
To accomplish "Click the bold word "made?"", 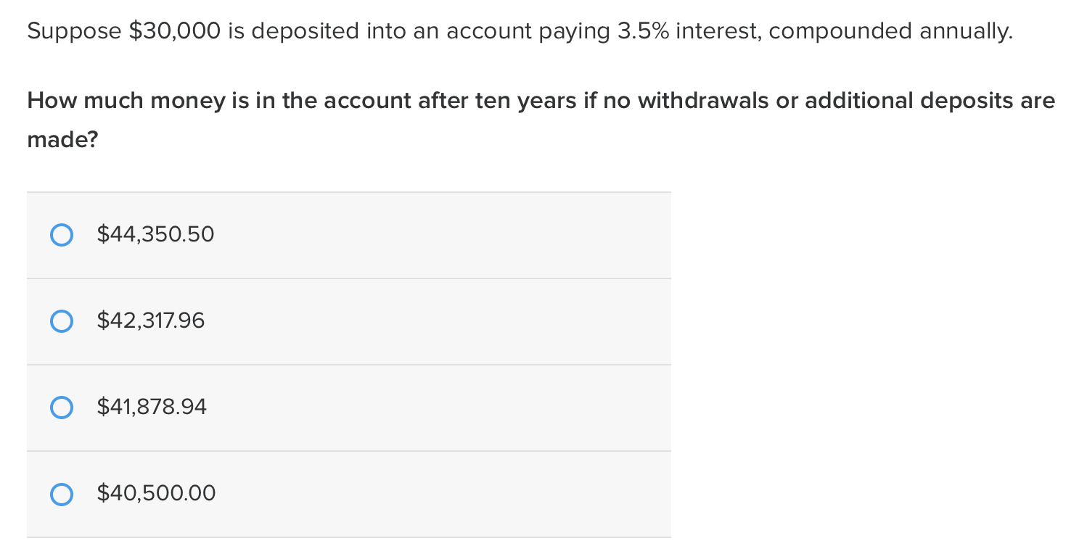I will [62, 139].
